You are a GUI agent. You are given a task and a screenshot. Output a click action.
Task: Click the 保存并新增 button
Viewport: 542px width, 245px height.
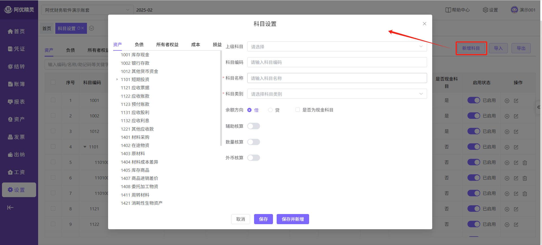coord(292,219)
